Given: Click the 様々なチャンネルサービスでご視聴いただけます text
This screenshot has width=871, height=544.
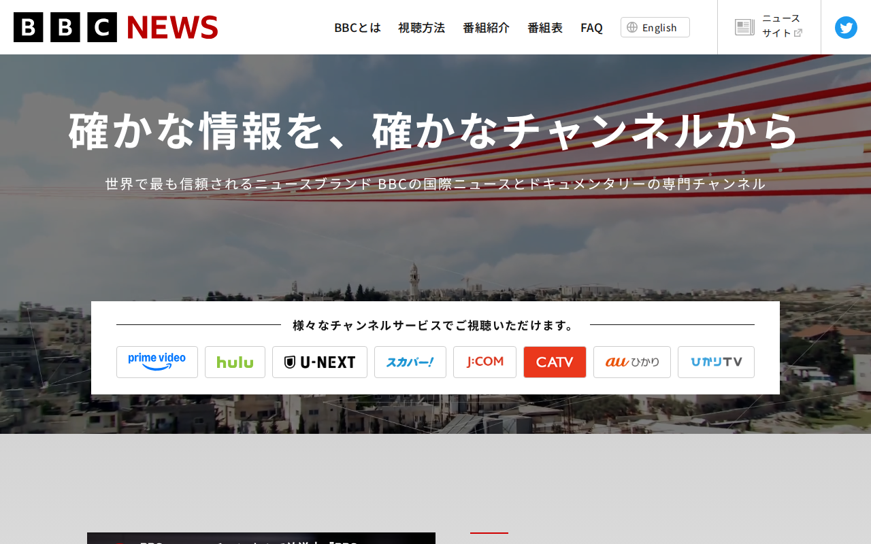Looking at the screenshot, I should [435, 325].
